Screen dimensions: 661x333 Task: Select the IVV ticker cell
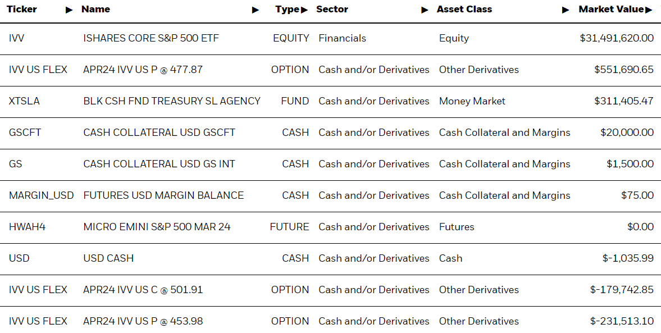pos(16,38)
